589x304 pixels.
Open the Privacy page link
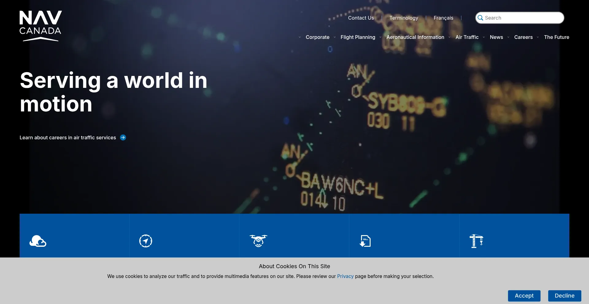tap(345, 276)
